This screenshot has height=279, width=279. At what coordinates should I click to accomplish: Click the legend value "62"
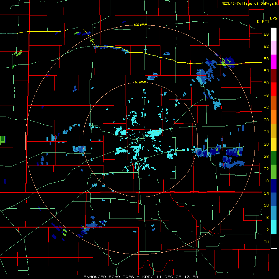click(266, 46)
